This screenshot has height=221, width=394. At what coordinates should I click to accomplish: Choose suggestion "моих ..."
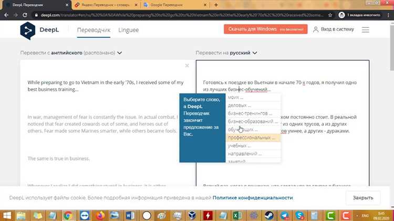[253, 97]
